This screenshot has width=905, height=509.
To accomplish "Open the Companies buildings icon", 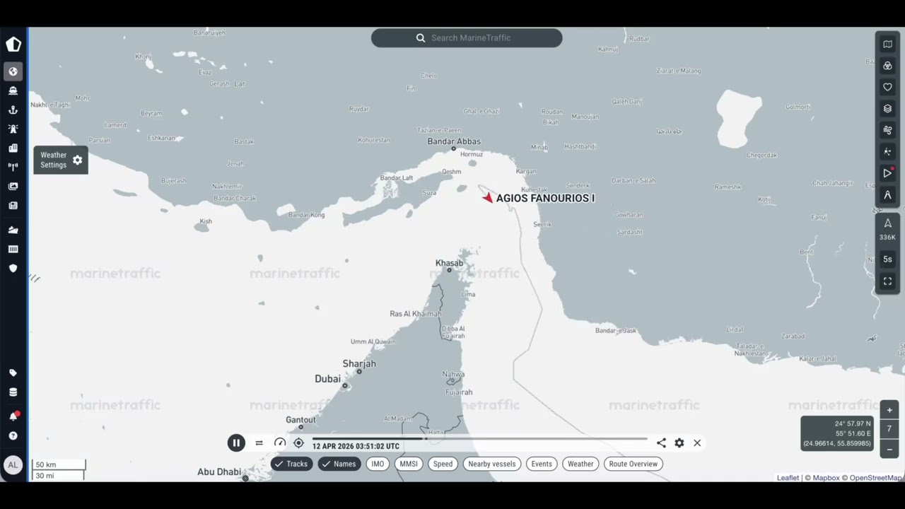I will click(x=13, y=148).
